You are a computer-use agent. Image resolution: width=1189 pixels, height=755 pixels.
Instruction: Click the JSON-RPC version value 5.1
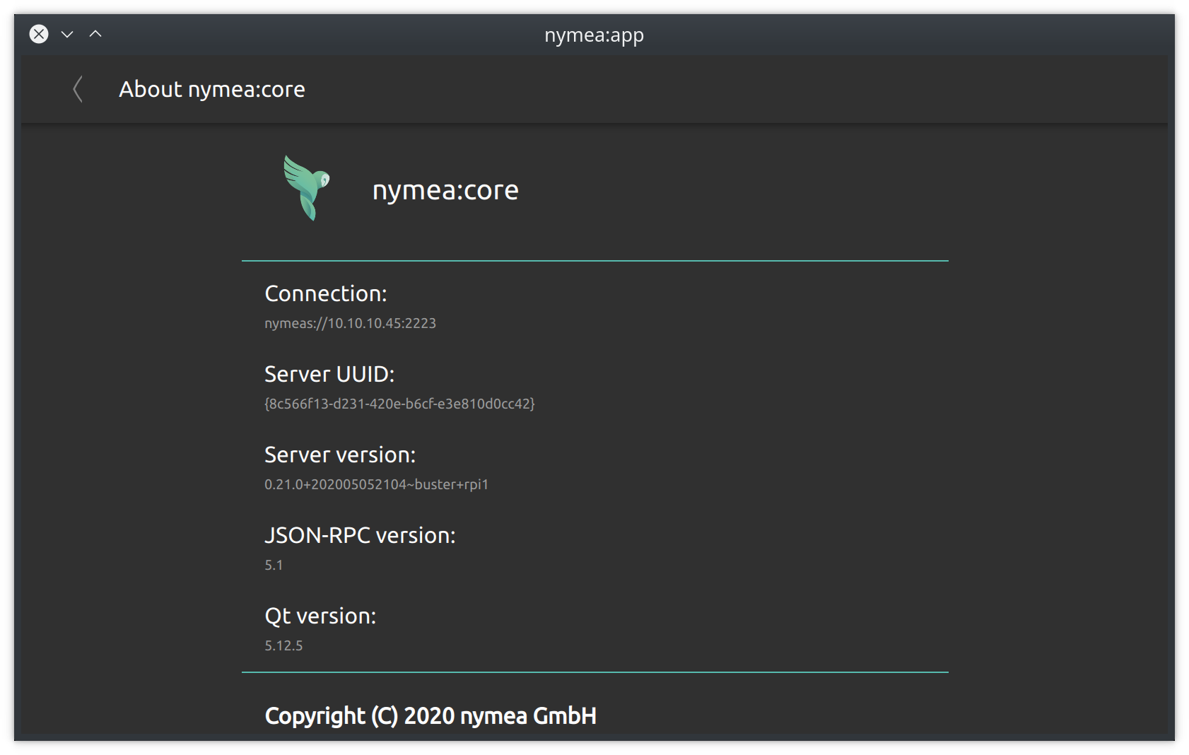[x=274, y=565]
